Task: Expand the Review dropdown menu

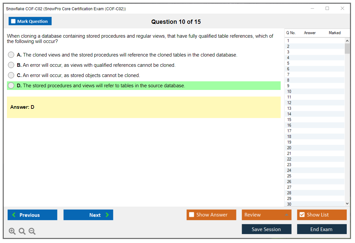Action: pyautogui.click(x=286, y=215)
